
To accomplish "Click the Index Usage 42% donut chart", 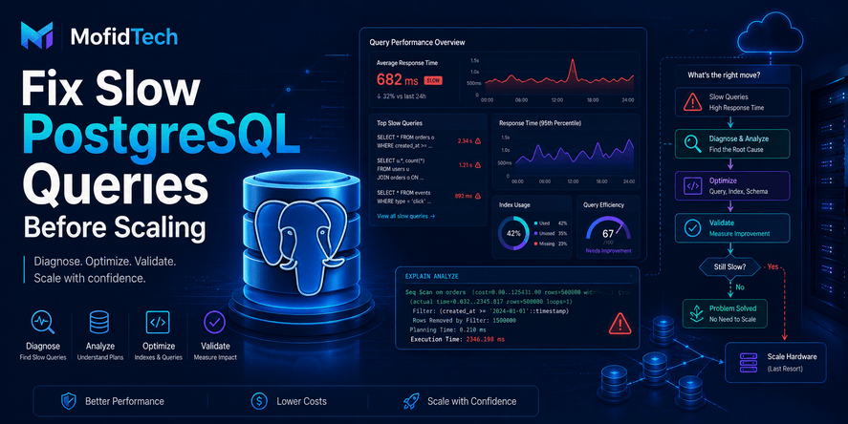I will click(x=513, y=233).
